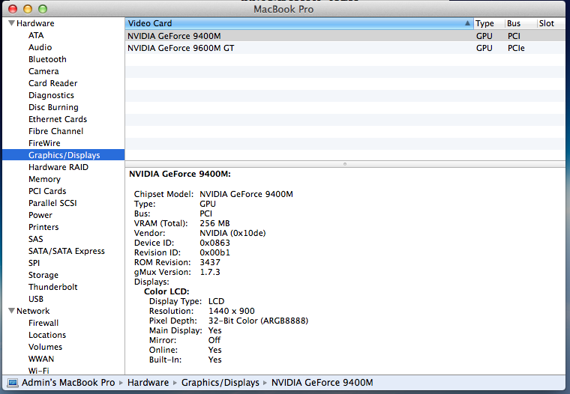The width and height of the screenshot is (570, 394).
Task: Click the gMux Version value 1.7.3
Action: 210,272
